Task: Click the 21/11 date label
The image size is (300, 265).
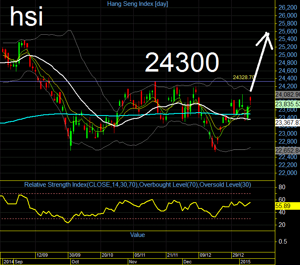Action: click(x=172, y=255)
